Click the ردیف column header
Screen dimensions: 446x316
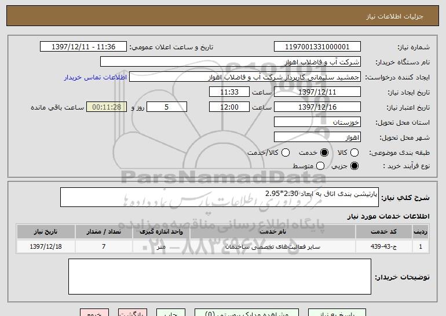[421, 232]
